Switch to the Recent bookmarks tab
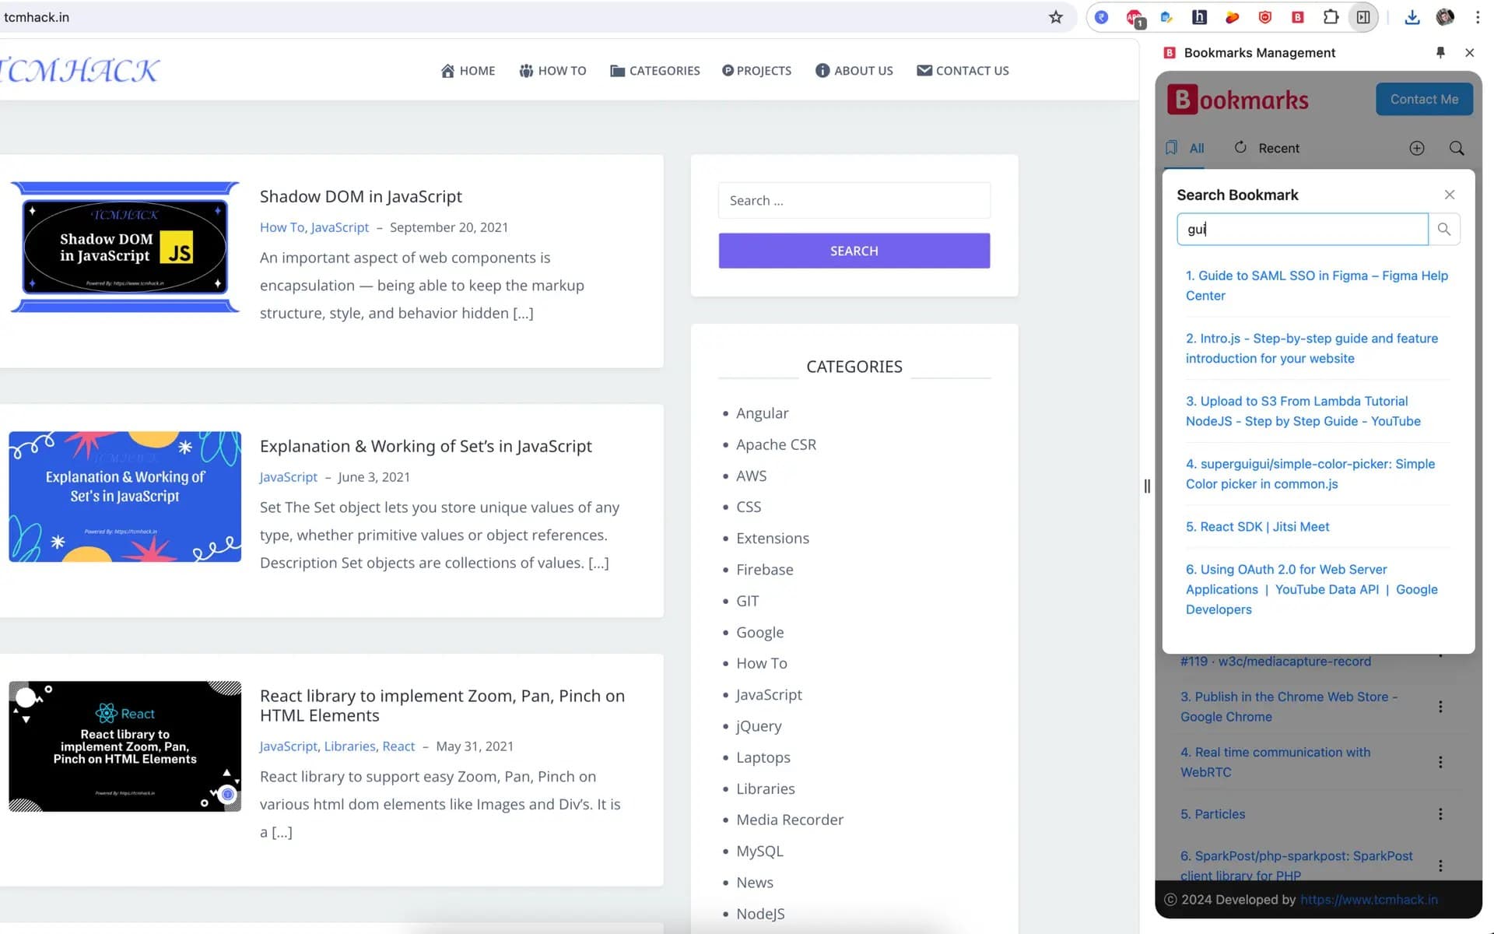The width and height of the screenshot is (1494, 934). [x=1267, y=148]
